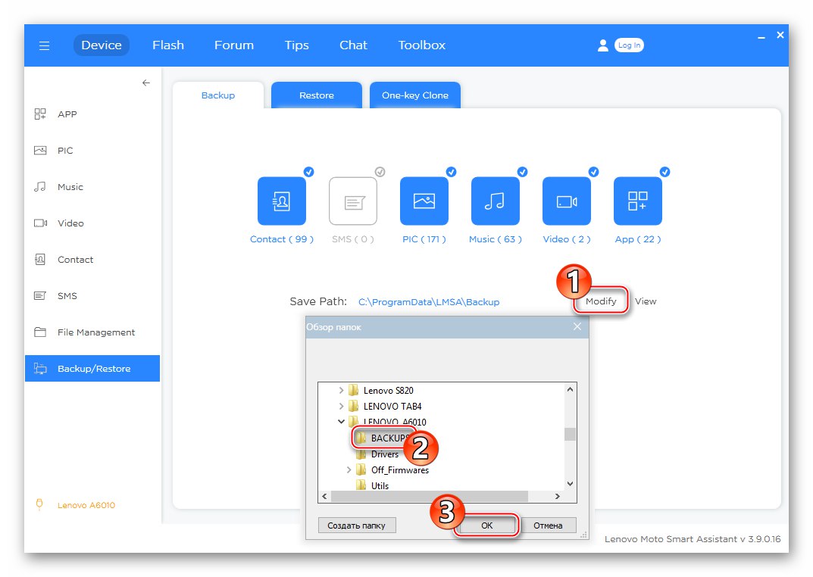Collapse the LENOVO_A6010 folder
The image size is (813, 577).
(341, 422)
